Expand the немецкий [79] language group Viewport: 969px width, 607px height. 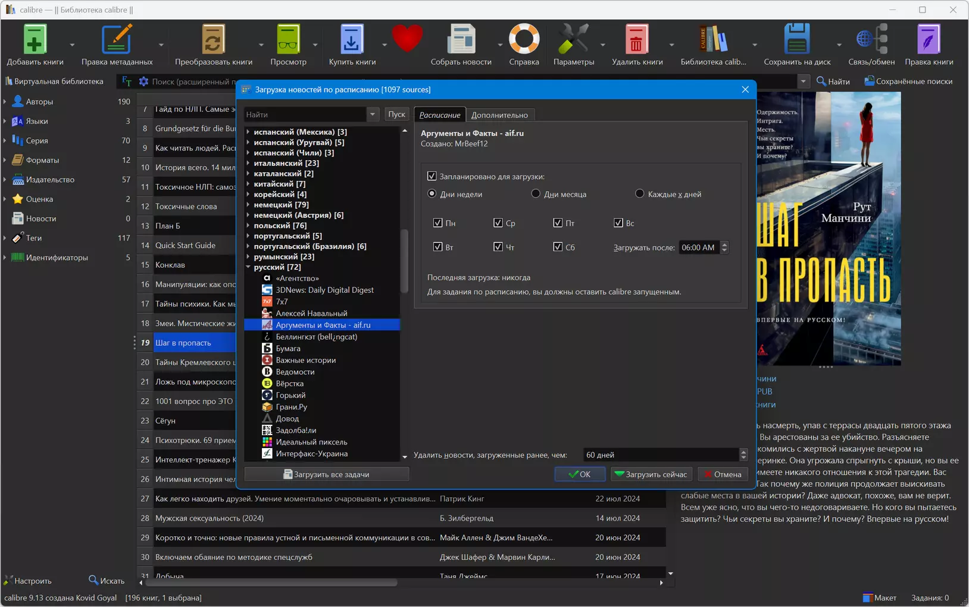[248, 205]
